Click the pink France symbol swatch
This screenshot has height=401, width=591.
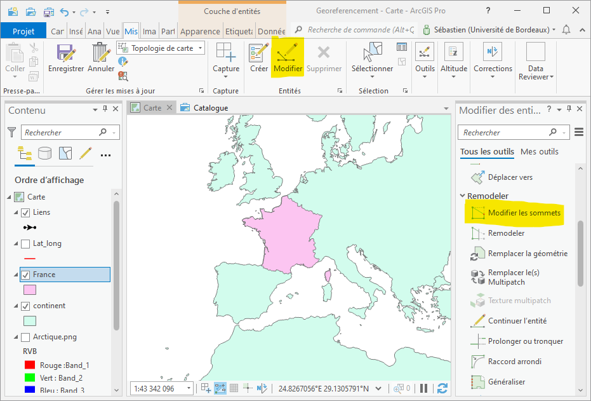[x=29, y=290]
